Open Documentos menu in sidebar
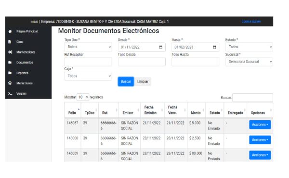 25,63
